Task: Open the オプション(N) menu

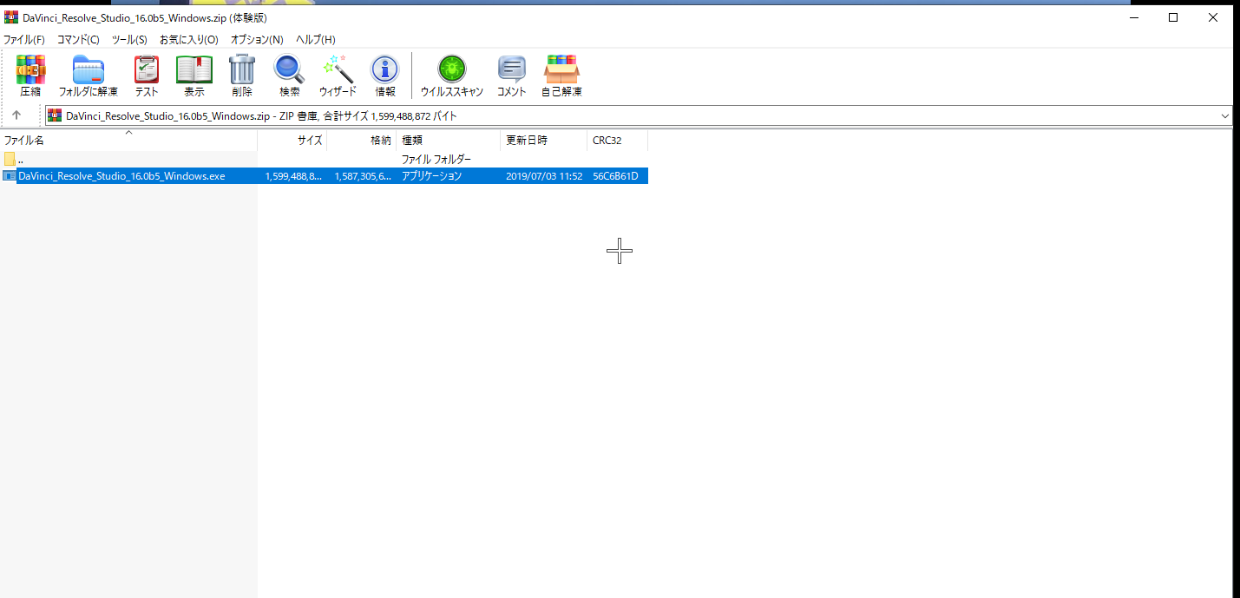Action: (x=256, y=40)
